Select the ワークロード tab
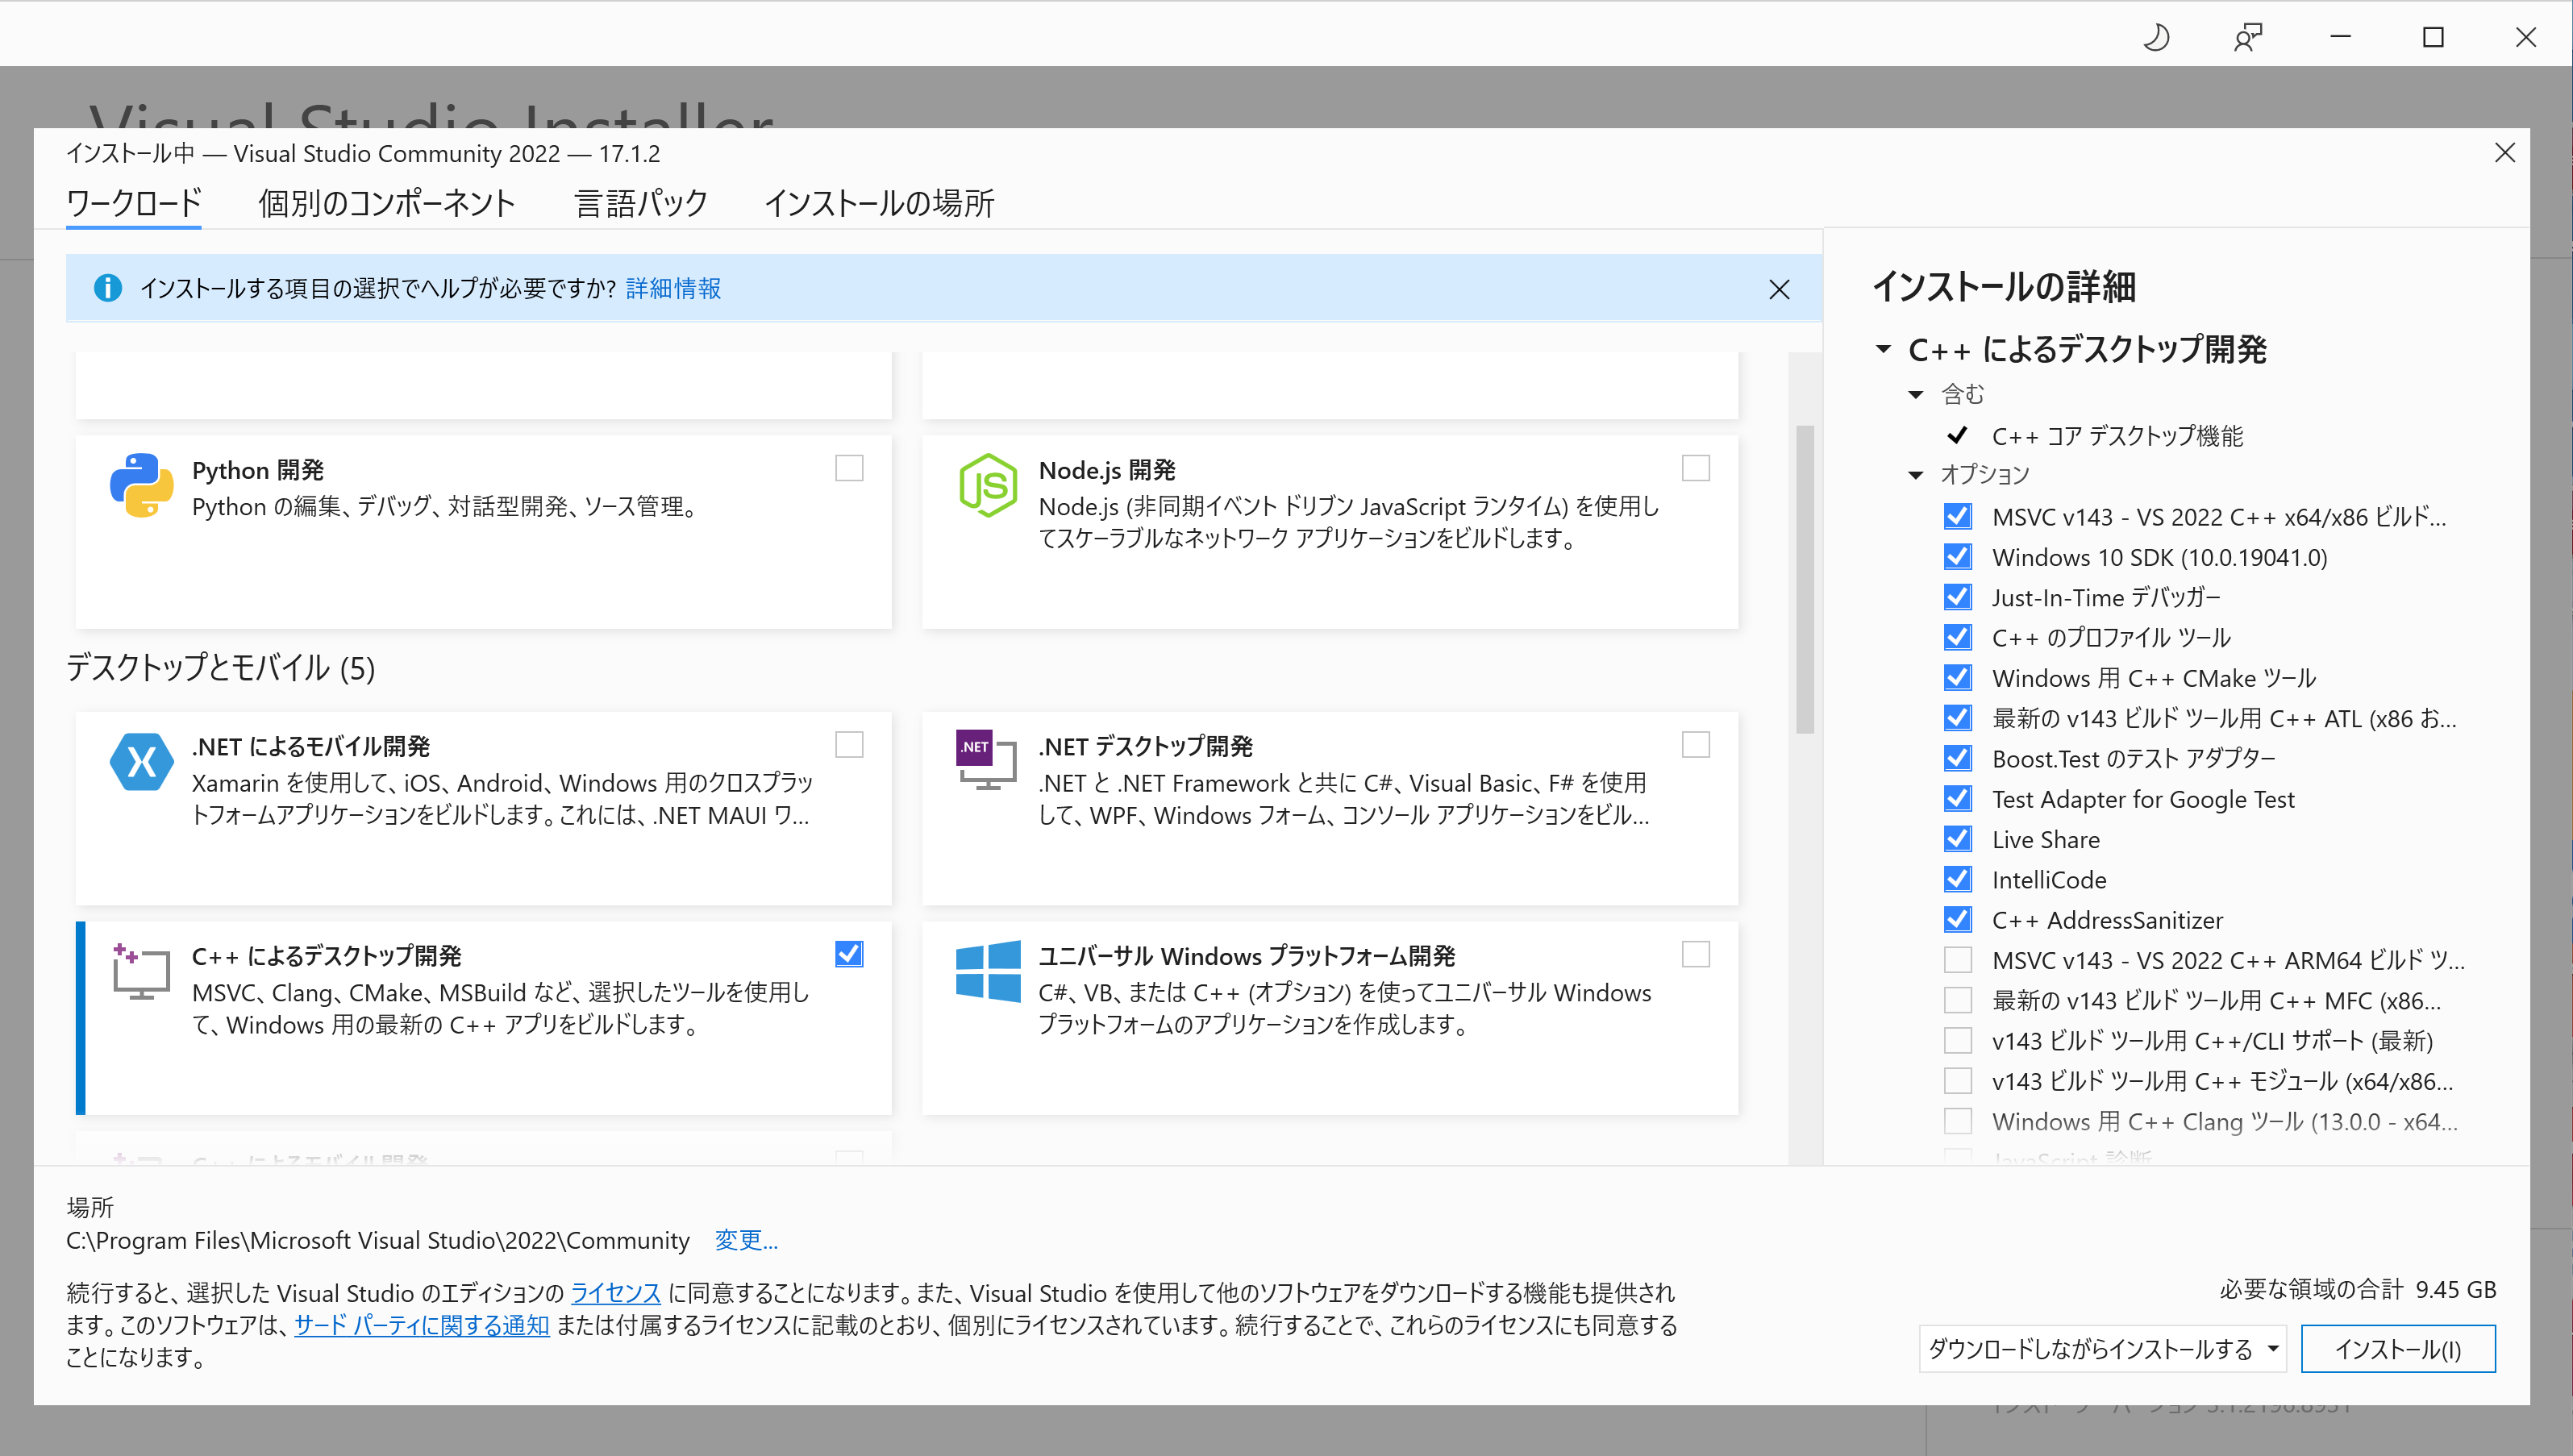This screenshot has width=2573, height=1456. pyautogui.click(x=134, y=203)
